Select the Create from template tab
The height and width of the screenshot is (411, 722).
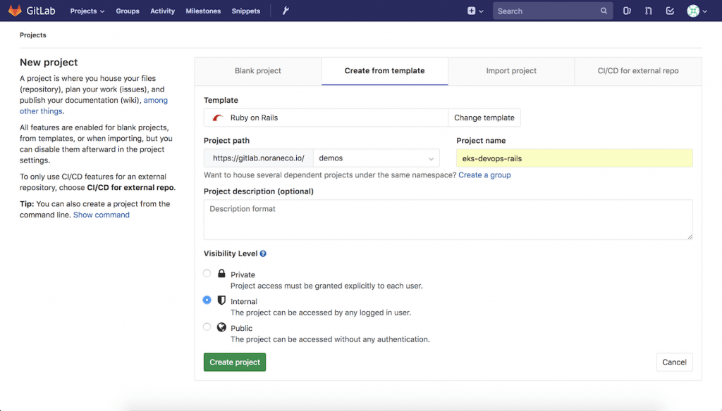coord(384,71)
